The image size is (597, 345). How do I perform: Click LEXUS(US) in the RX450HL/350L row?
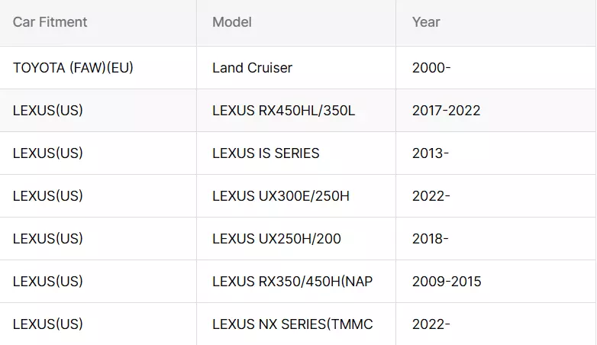(x=48, y=111)
